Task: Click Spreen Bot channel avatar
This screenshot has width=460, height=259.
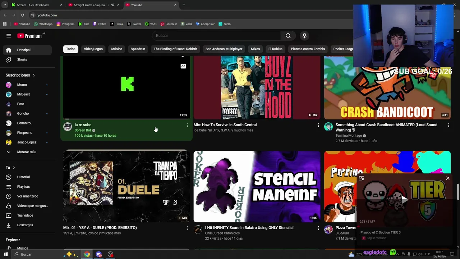Action: (68, 127)
